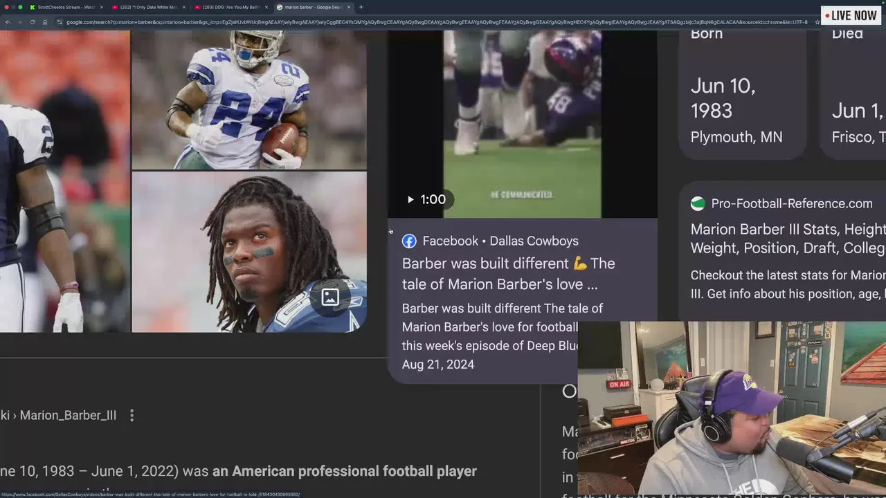The height and width of the screenshot is (498, 886).
Task: Play the 1:00 Dallas Cowboys video
Action: pyautogui.click(x=410, y=199)
